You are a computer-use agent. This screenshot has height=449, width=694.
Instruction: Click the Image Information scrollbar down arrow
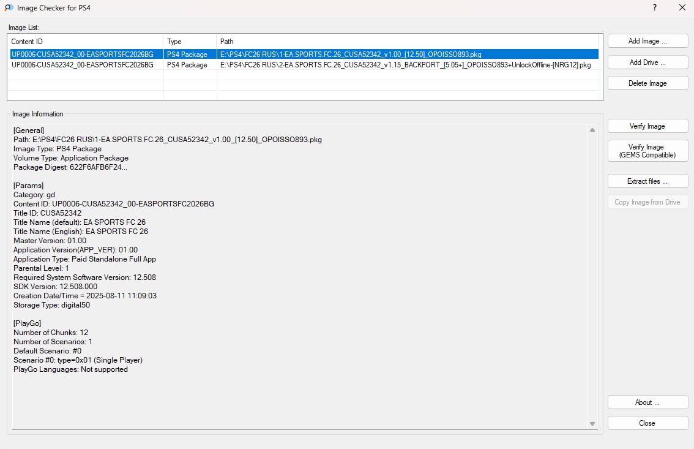pyautogui.click(x=592, y=424)
